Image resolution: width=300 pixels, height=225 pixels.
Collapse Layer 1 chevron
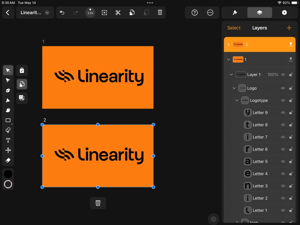(x=231, y=75)
